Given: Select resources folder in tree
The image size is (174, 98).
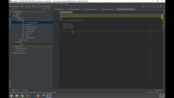Looking at the screenshot, I should (25, 40).
